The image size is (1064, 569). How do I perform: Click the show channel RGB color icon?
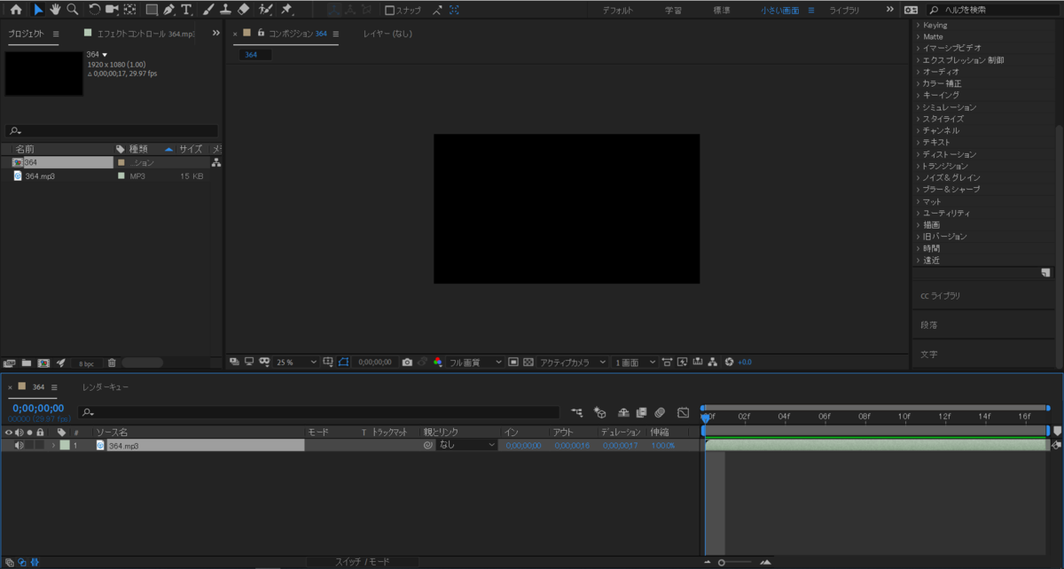(x=437, y=362)
